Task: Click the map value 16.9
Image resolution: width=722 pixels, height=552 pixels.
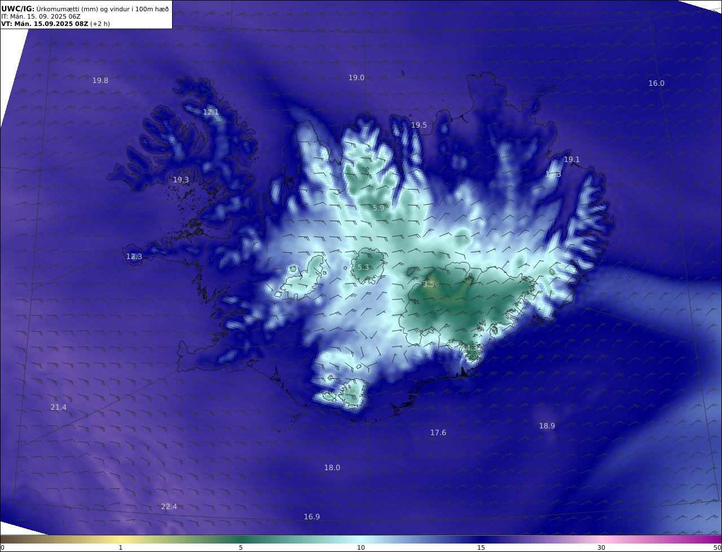Action: tap(311, 517)
